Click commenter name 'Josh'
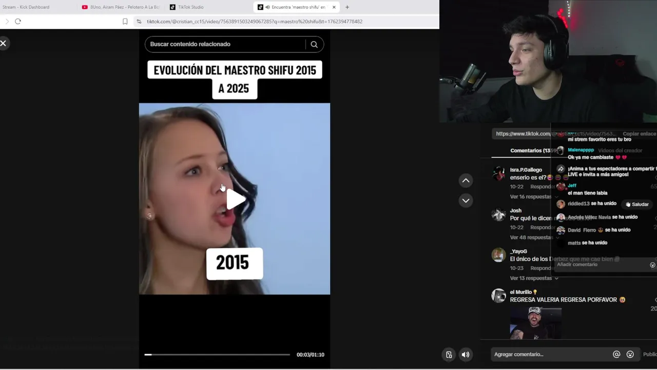The height and width of the screenshot is (370, 657). tap(515, 211)
